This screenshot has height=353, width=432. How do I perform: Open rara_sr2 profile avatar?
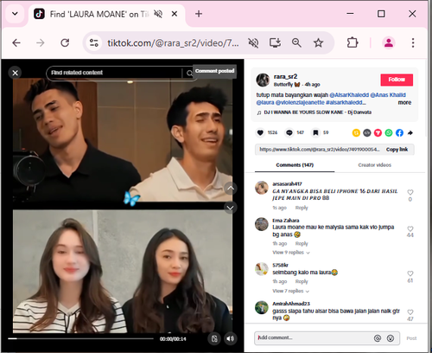pos(263,80)
